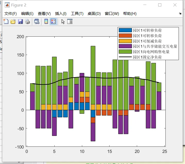The width and height of the screenshot is (185, 164).
Task: Open the 查看(V) menu
Action: [44, 14]
